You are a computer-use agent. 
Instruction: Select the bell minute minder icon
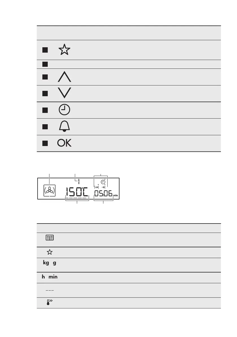64,126
